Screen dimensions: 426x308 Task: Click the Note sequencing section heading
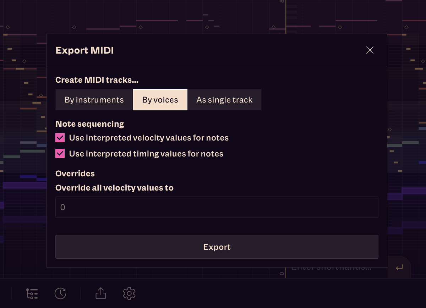[90, 123]
